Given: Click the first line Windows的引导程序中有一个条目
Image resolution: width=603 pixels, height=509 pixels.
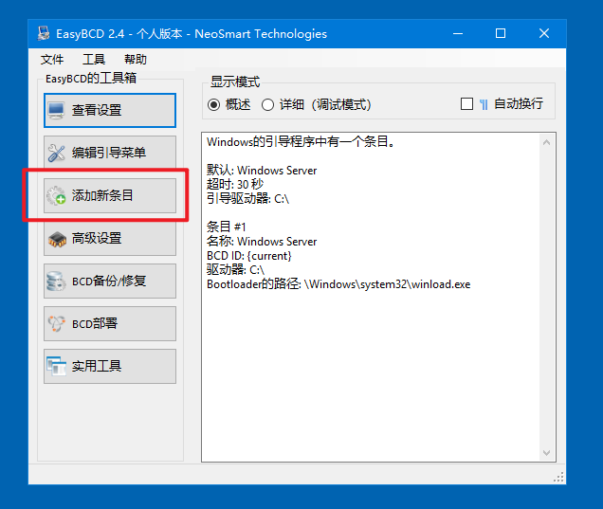Looking at the screenshot, I should tap(301, 142).
